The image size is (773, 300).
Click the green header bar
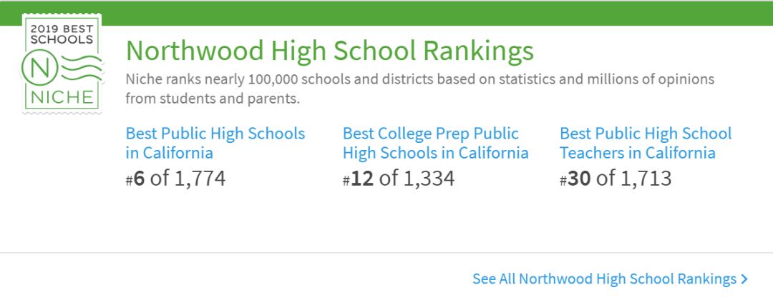pyautogui.click(x=386, y=14)
